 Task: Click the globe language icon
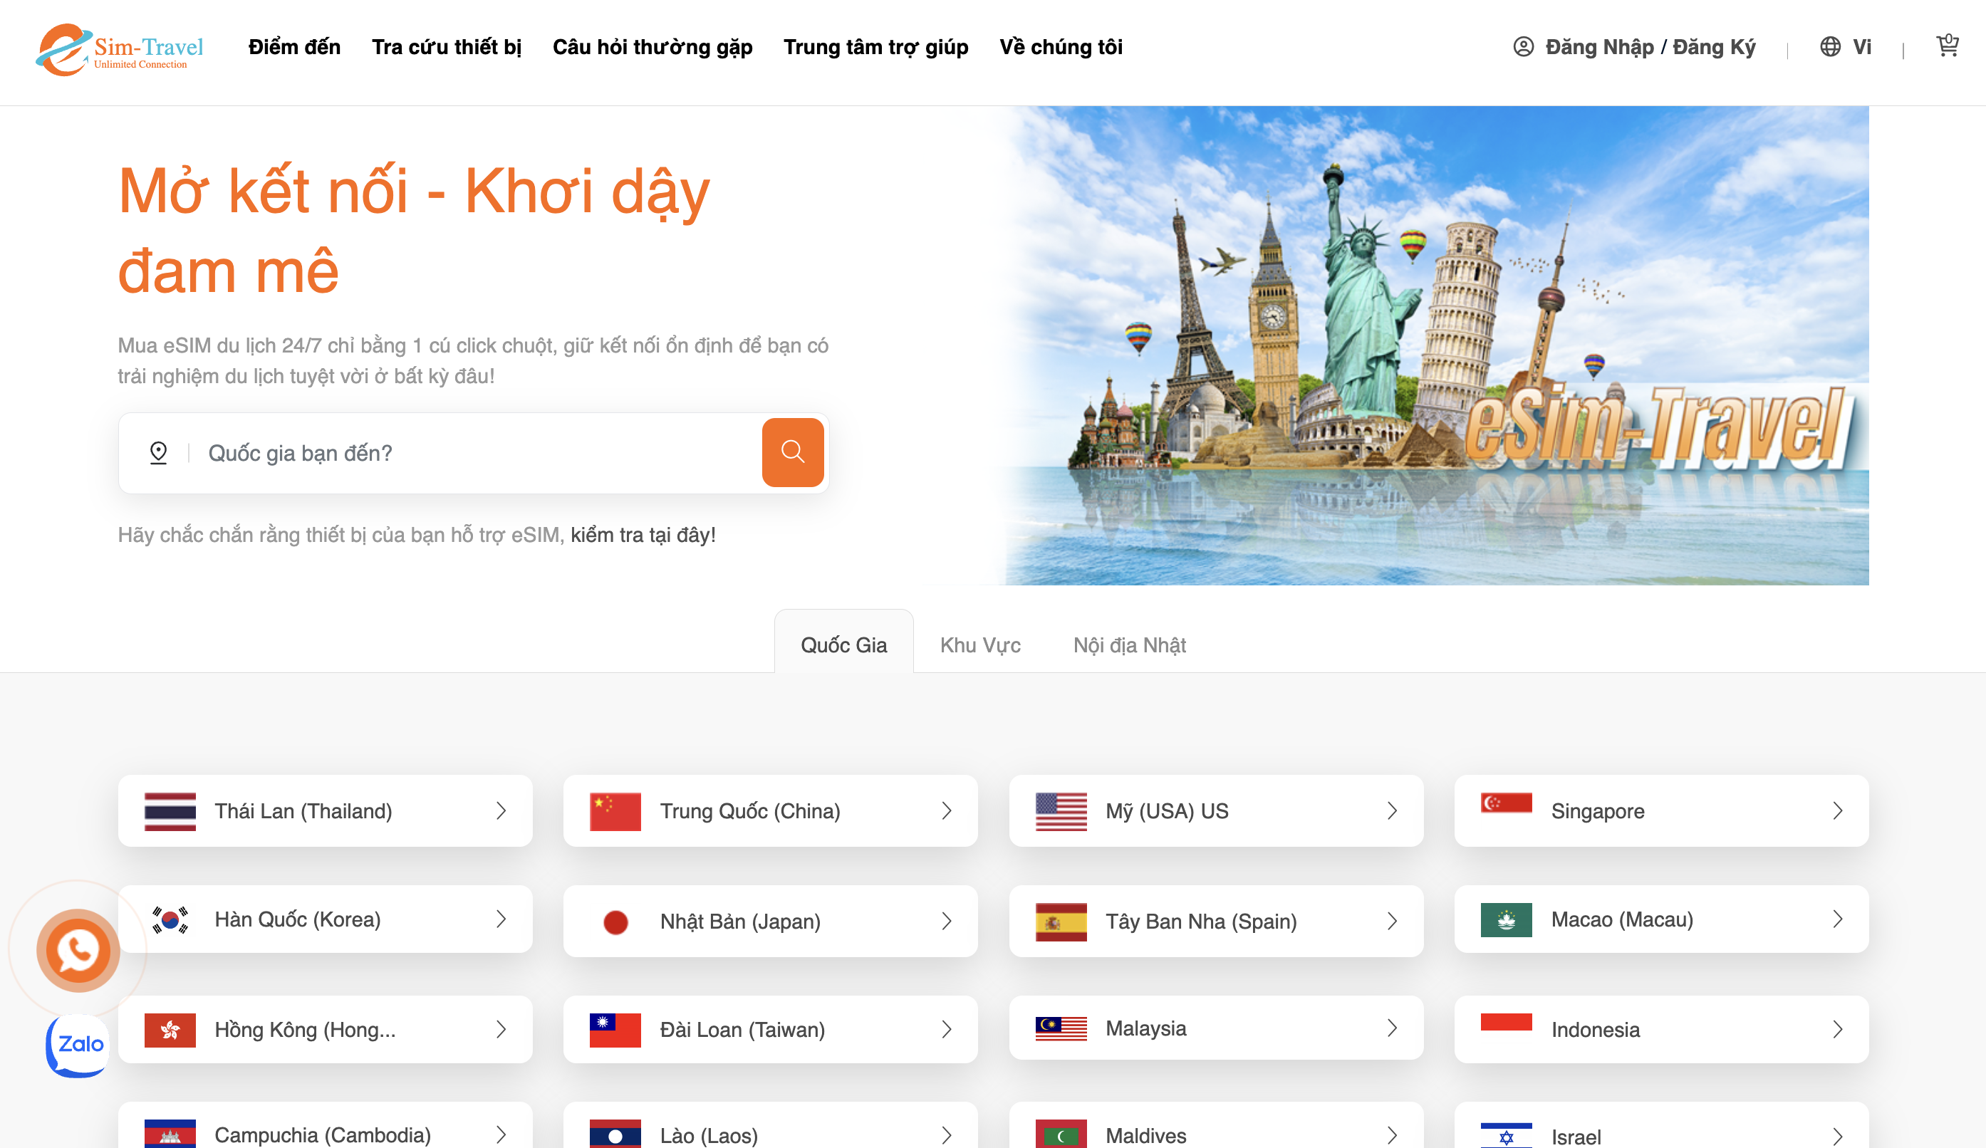tap(1830, 47)
